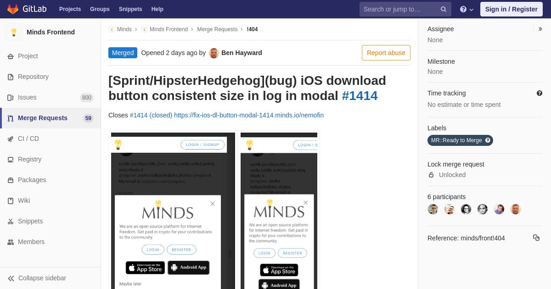The width and height of the screenshot is (551, 289).
Task: Open the Members sidebar item
Action: pyautogui.click(x=51, y=242)
